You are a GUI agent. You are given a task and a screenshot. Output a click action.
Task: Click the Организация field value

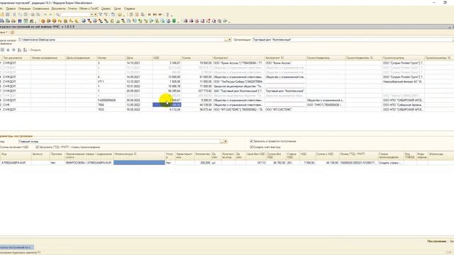point(352,40)
